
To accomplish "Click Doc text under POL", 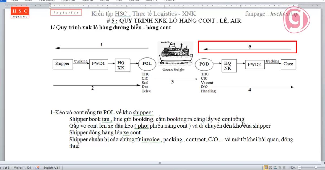I will [145, 87].
